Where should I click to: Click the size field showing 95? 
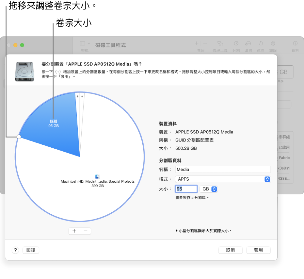pos(186,189)
